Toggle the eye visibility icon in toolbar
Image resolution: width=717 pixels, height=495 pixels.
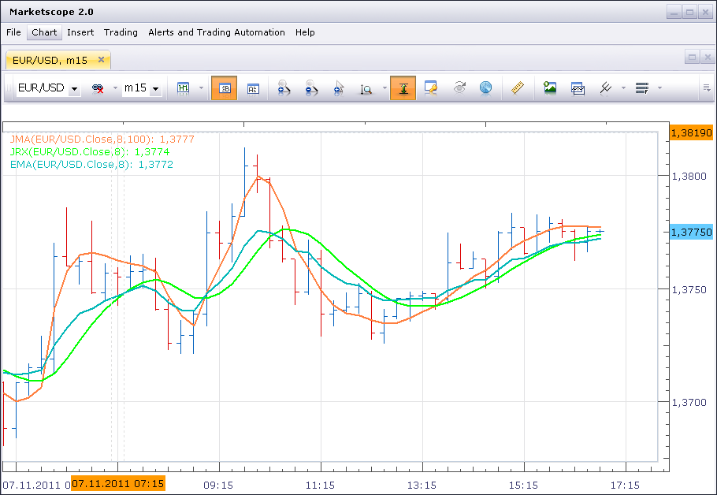click(459, 87)
